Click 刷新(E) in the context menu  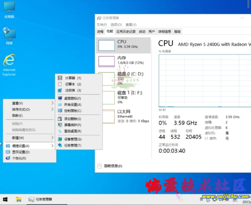[18, 115]
